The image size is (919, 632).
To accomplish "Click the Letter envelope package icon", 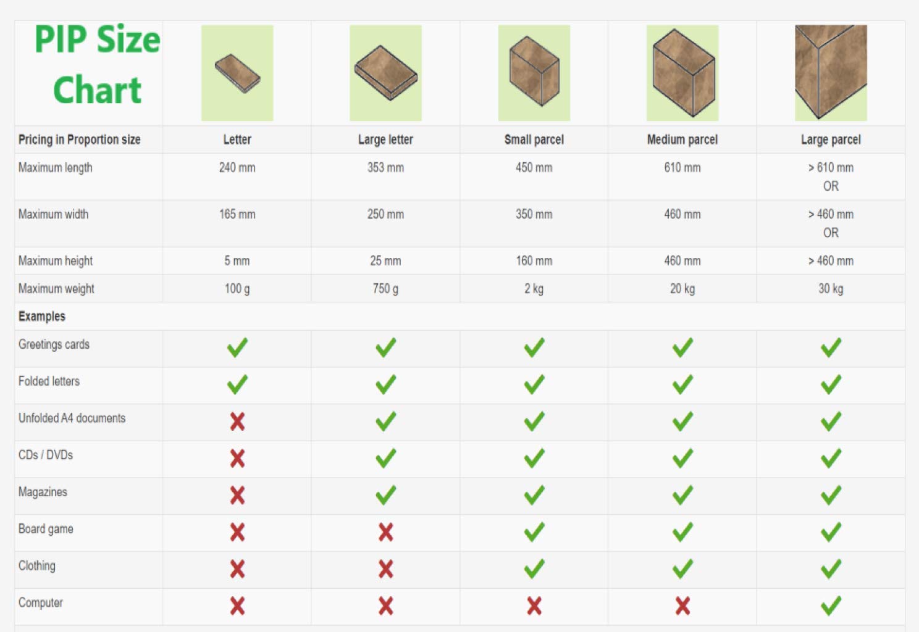I will (x=237, y=73).
